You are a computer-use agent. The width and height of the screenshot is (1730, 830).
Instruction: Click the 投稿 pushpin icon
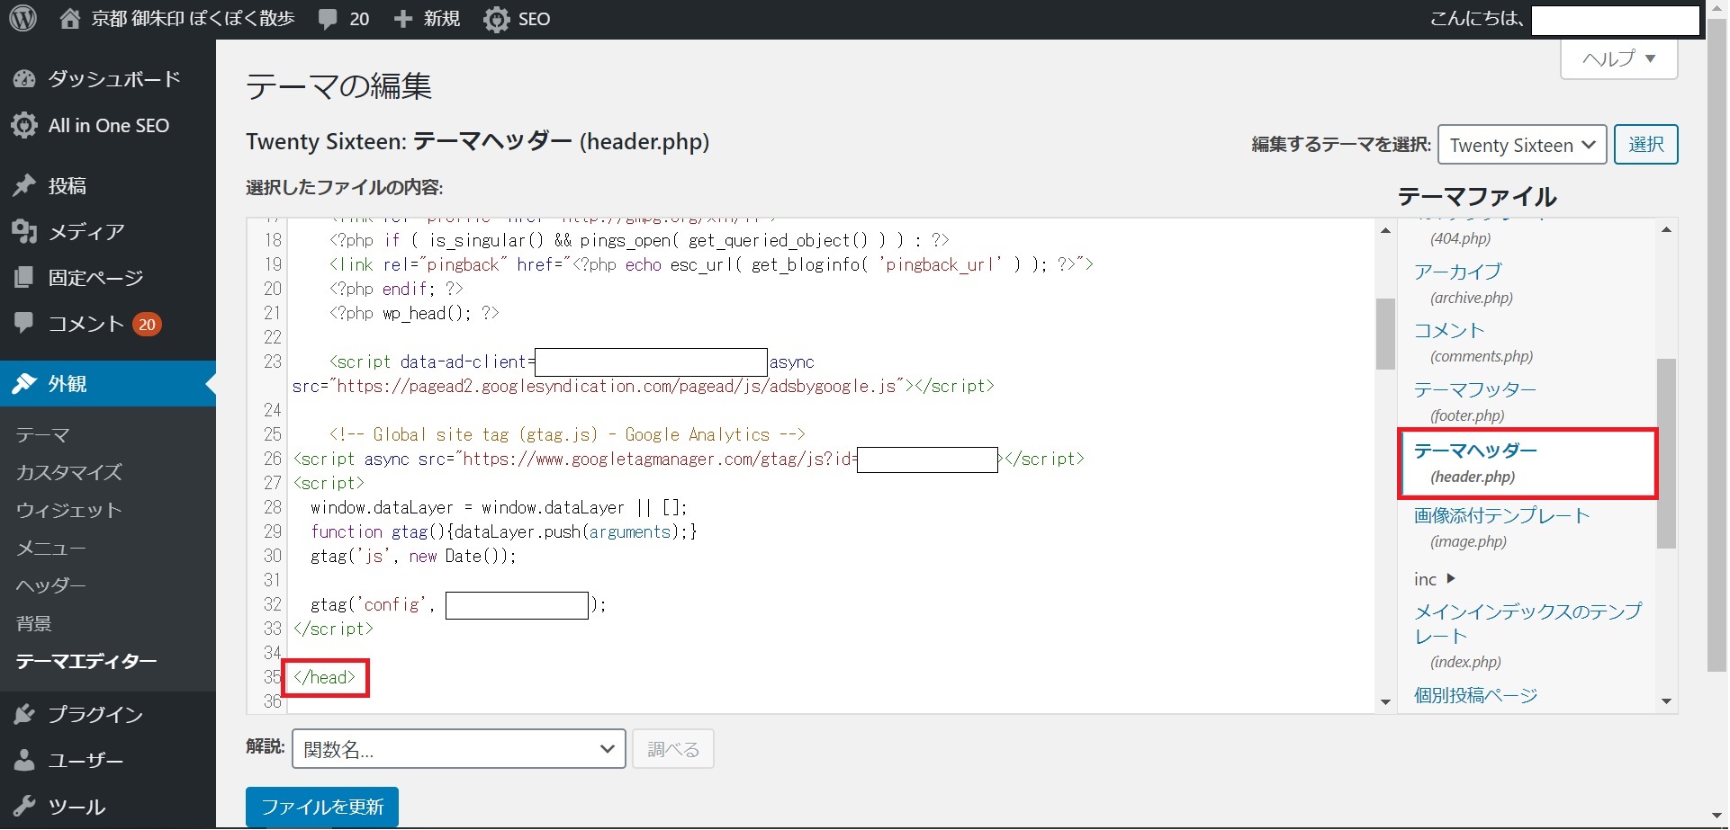pyautogui.click(x=24, y=185)
